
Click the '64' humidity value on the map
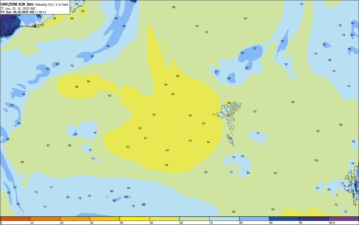click(245, 18)
